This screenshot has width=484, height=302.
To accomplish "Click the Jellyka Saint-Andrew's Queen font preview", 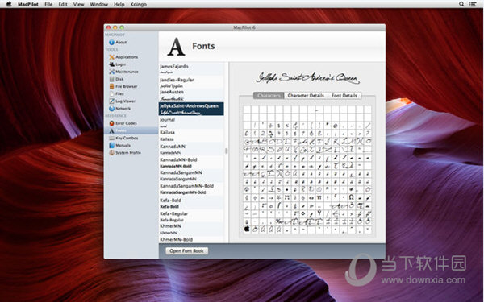I will 308,77.
